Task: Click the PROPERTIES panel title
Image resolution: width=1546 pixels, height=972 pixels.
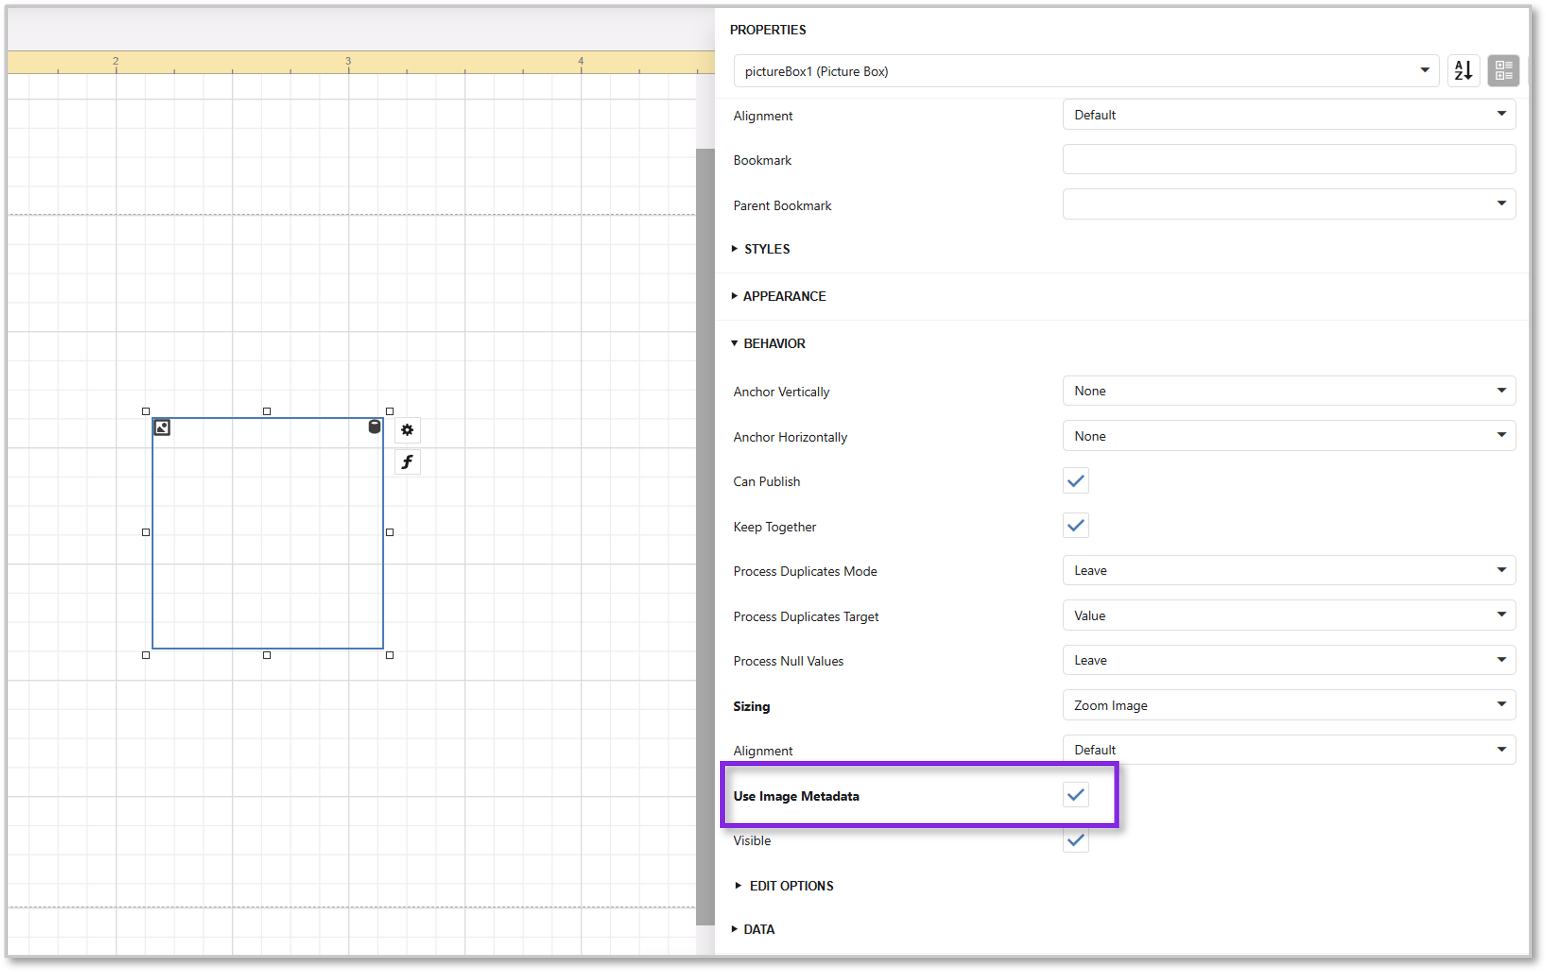Action: pos(768,30)
